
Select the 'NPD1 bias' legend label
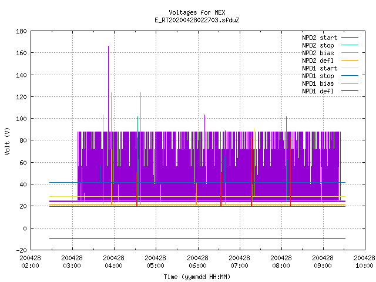(x=318, y=83)
